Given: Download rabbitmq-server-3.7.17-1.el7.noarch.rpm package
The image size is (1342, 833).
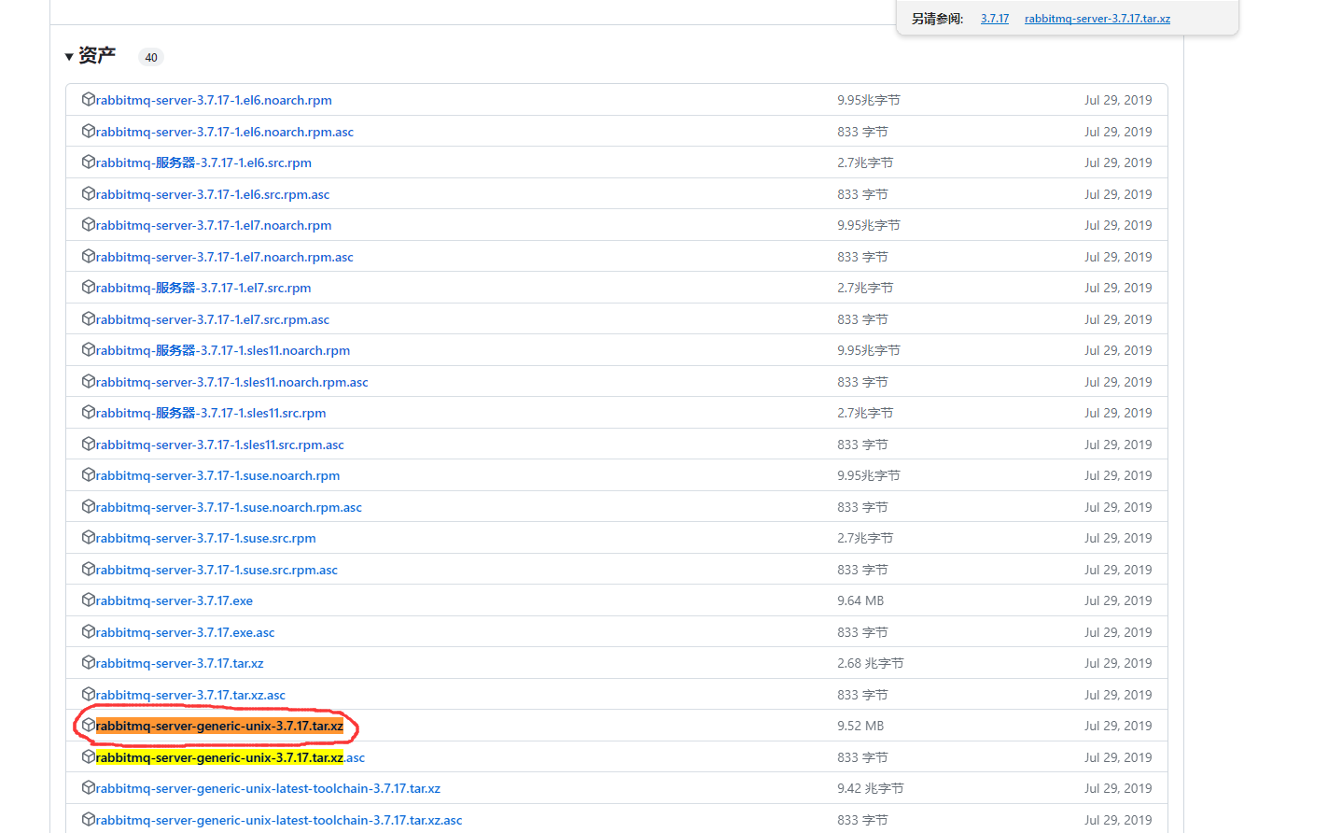Looking at the screenshot, I should point(213,225).
